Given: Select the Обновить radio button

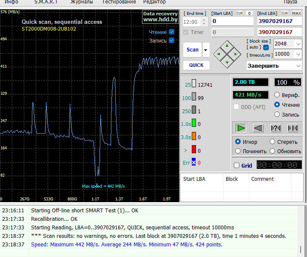Looking at the screenshot, I should 272,151.
